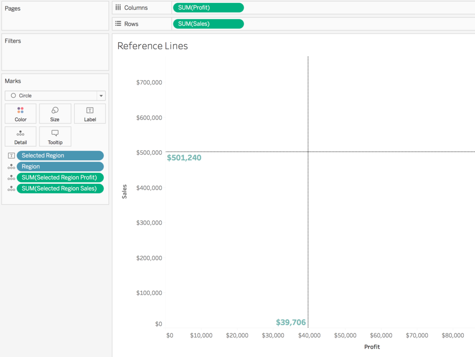Click the Region pill in the Marks card
The height and width of the screenshot is (357, 475).
coord(60,166)
